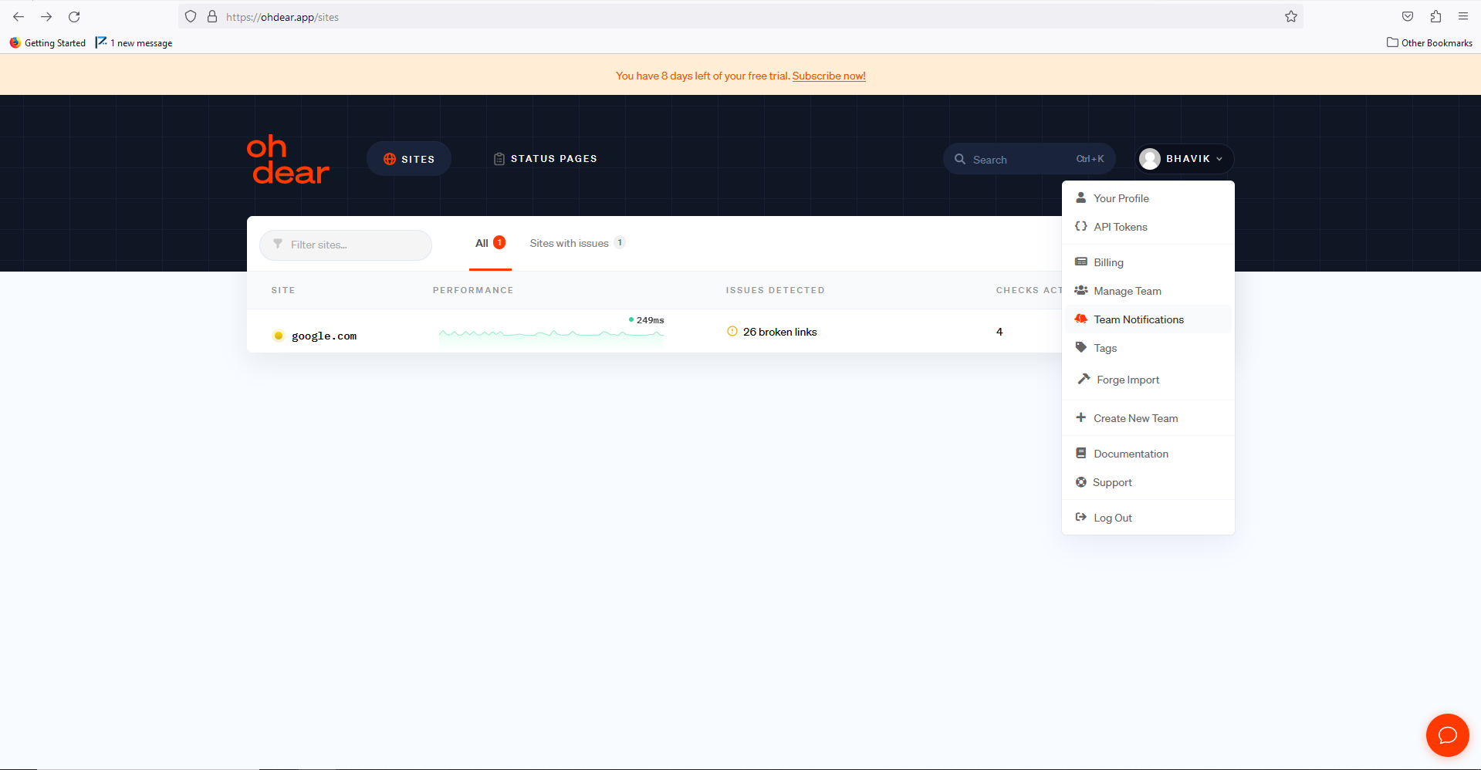Click the yellow status dot for google.com
Viewport: 1481px width, 770px height.
click(x=279, y=336)
